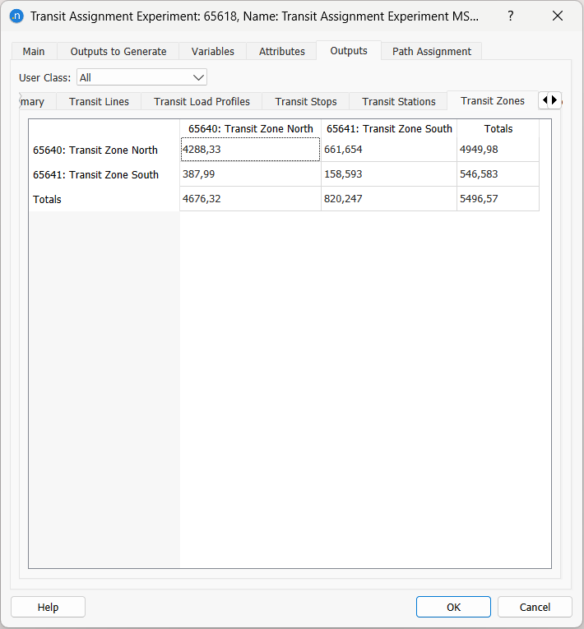Select the Variables tab
The image size is (584, 629).
[212, 51]
